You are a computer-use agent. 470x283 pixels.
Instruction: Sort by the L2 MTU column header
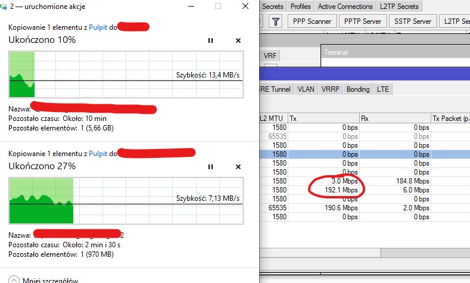[273, 119]
